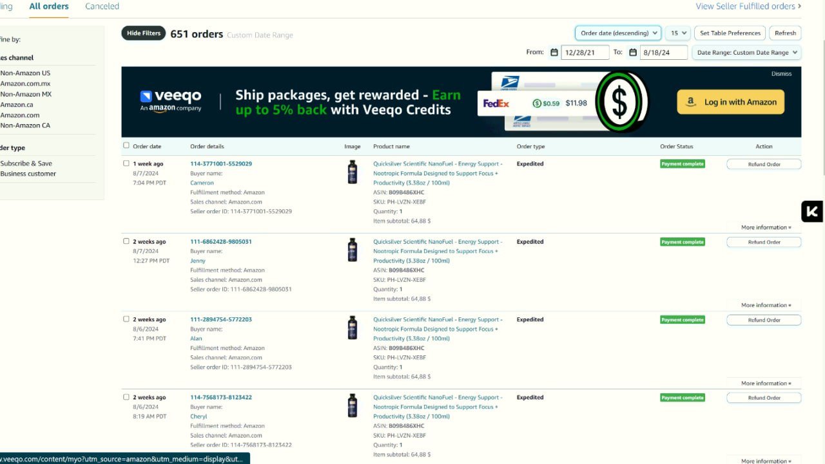Click Log in with Amazon button

point(730,102)
